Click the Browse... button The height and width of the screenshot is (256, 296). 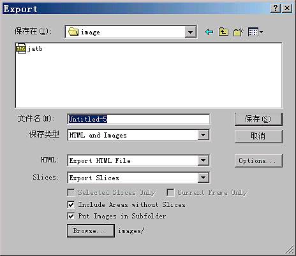pyautogui.click(x=91, y=231)
